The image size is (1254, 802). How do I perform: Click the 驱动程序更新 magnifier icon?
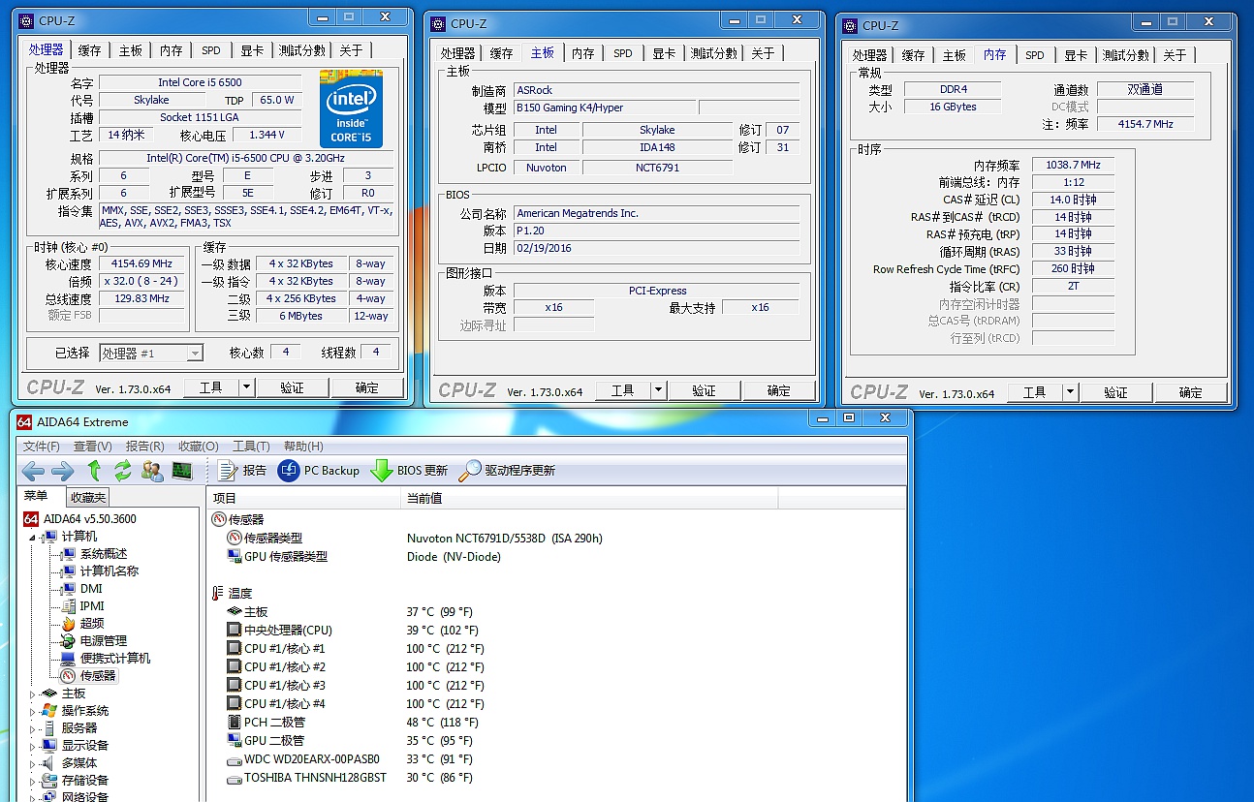470,471
